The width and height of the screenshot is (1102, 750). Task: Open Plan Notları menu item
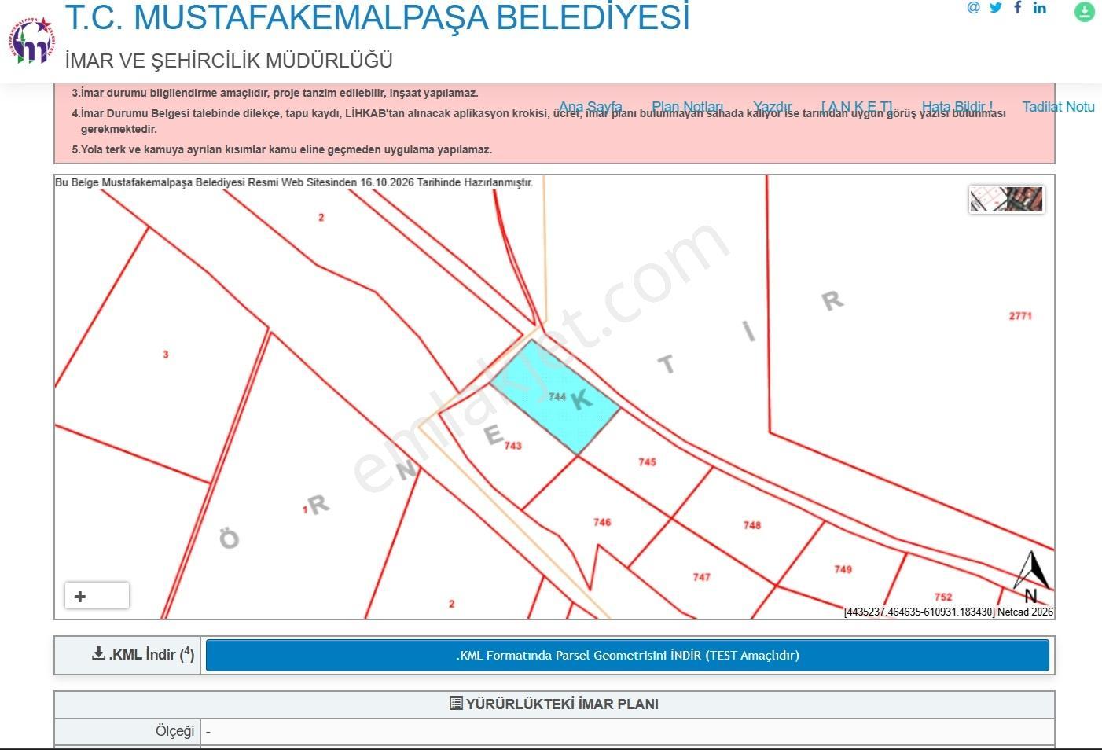688,107
